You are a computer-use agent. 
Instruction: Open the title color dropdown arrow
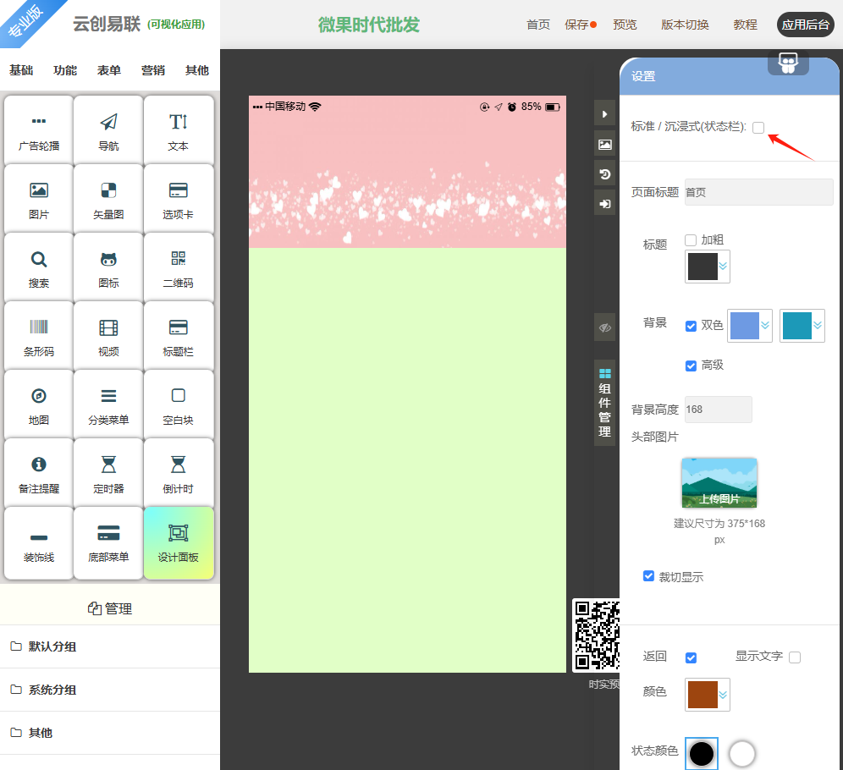[x=723, y=267]
